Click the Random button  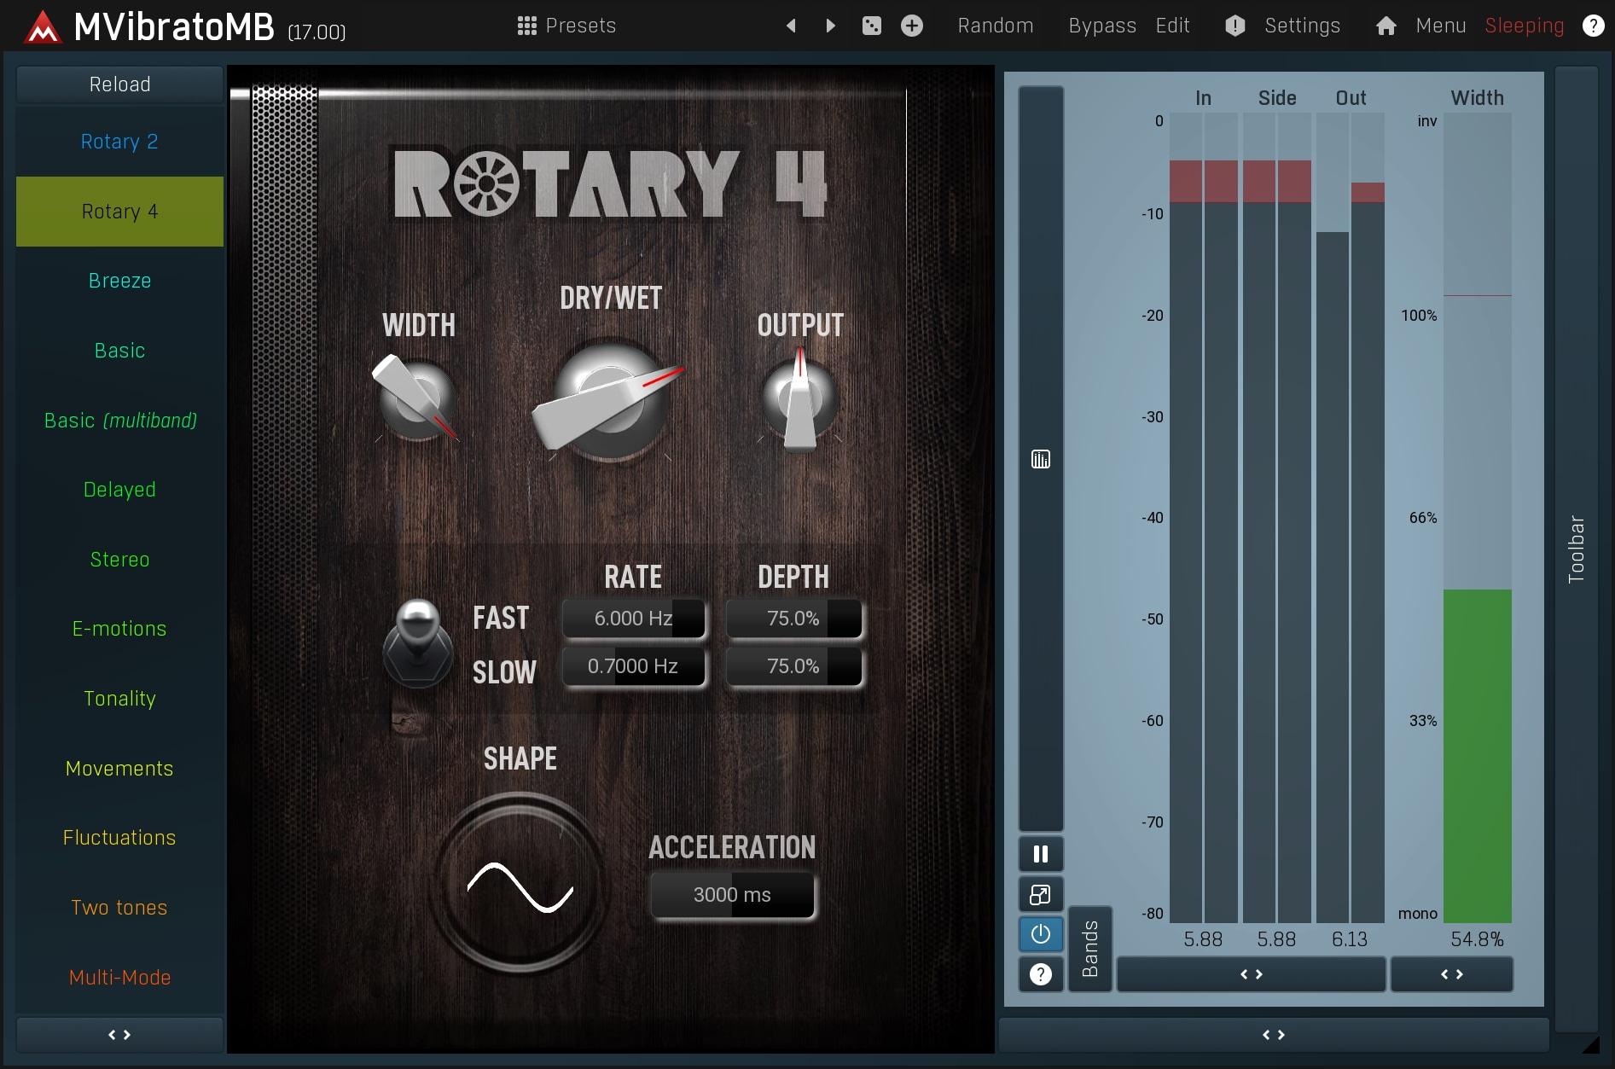click(995, 26)
